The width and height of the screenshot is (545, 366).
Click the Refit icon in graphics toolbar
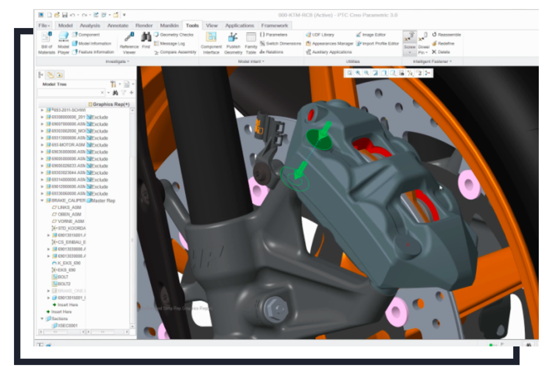(x=349, y=73)
